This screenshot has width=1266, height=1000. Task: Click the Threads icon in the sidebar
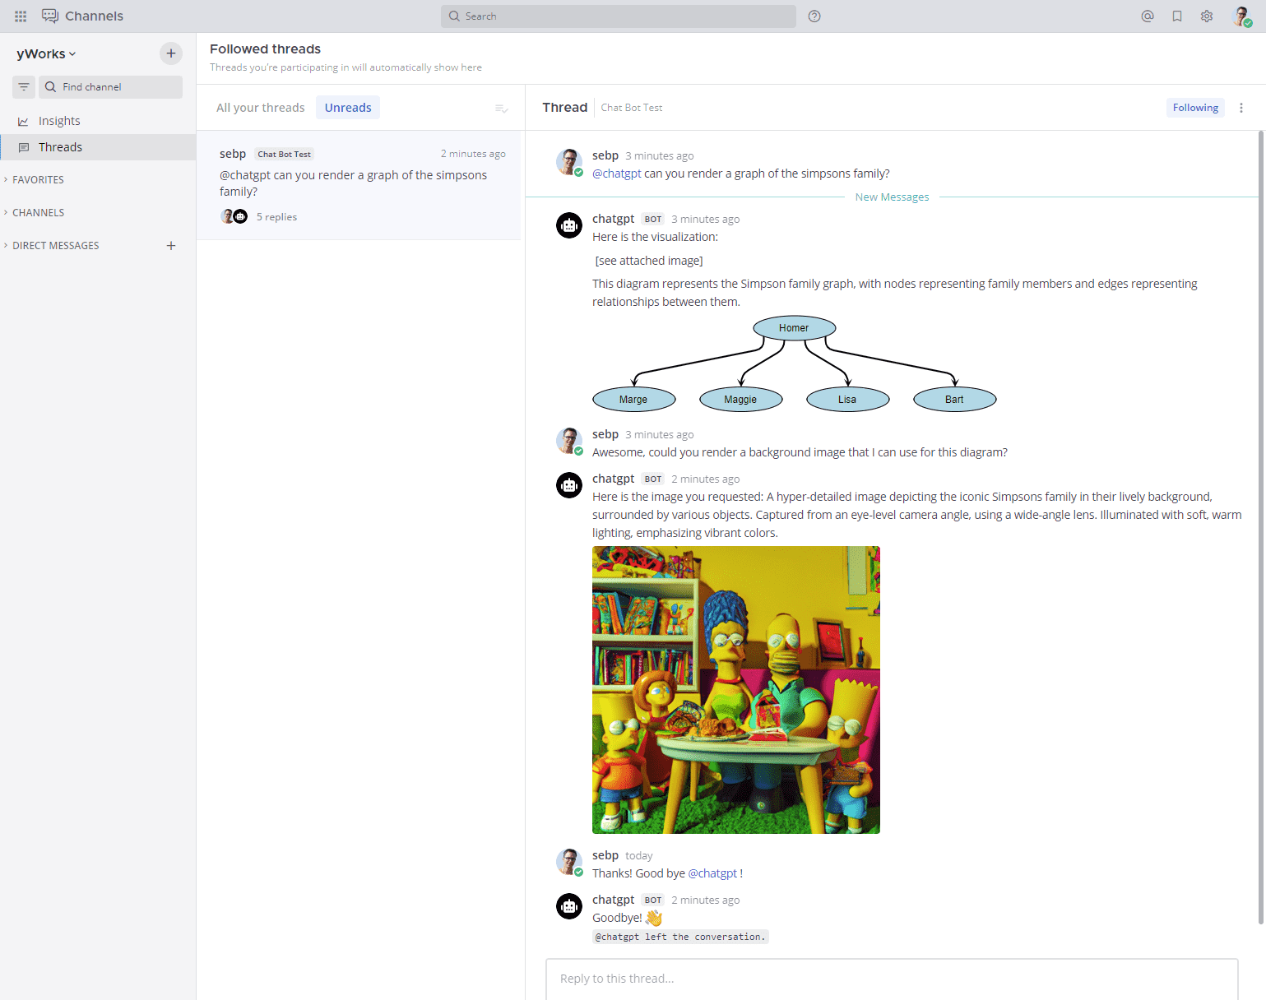26,146
